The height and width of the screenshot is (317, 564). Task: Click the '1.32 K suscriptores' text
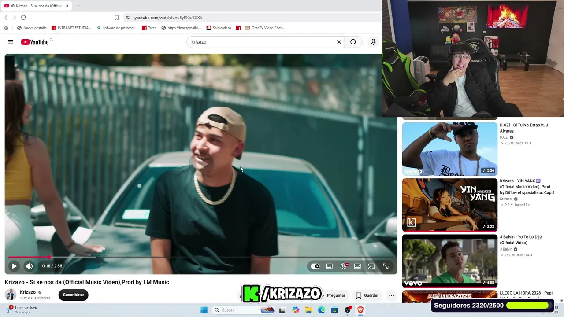click(x=35, y=299)
